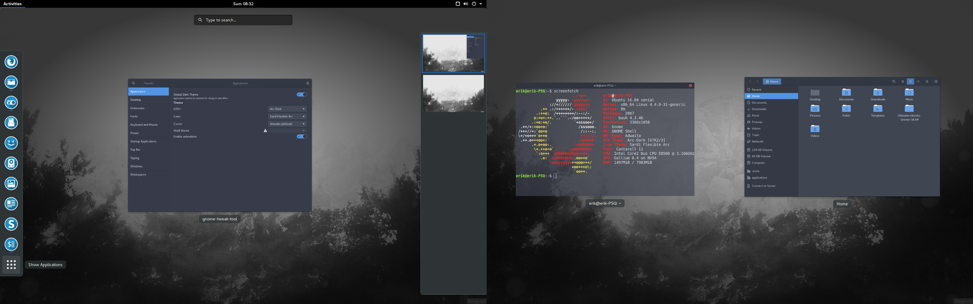Open Top Bar in Tweaks sidebar
The height and width of the screenshot is (304, 973).
tap(148, 149)
